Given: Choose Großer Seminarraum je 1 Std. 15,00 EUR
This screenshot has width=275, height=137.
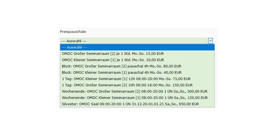Looking at the screenshot, I should [x=137, y=53].
